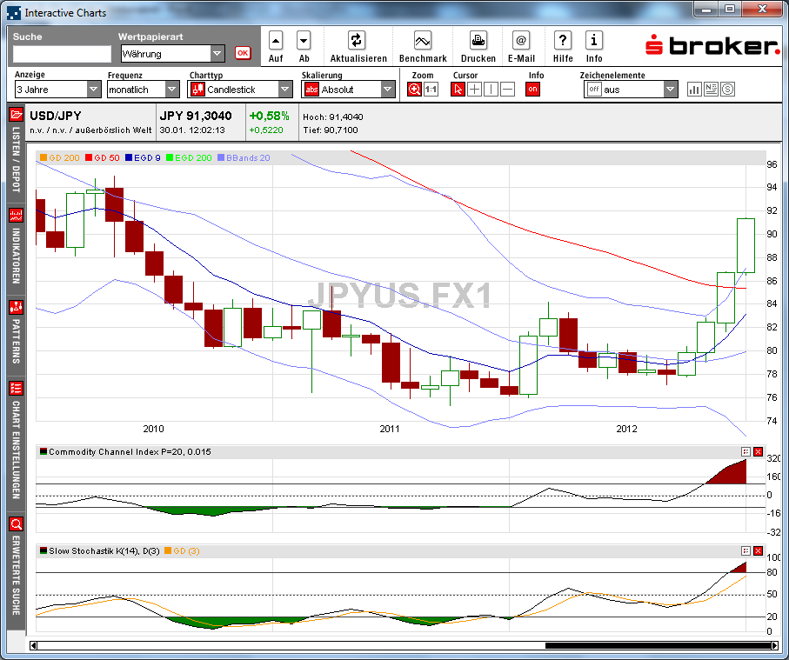Click the scrollbar left arrow
This screenshot has width=789, height=660.
coord(33,645)
